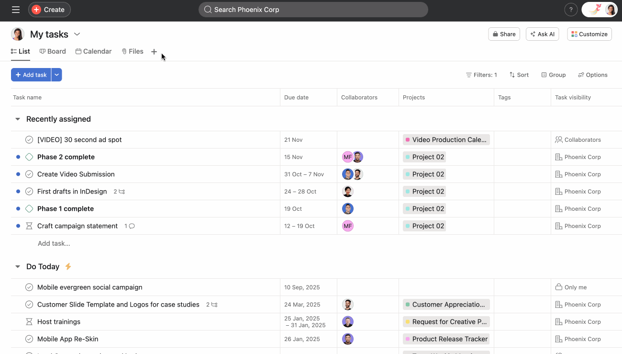Screen dimensions: 622x354
Task: Switch to the Calendar tab
Action: [x=93, y=51]
